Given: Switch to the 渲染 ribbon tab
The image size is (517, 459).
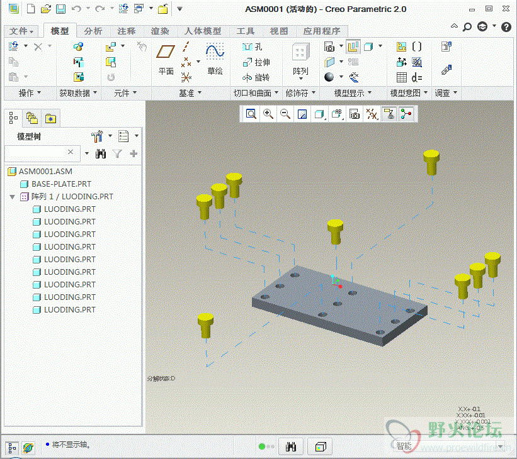Looking at the screenshot, I should click(x=160, y=31).
